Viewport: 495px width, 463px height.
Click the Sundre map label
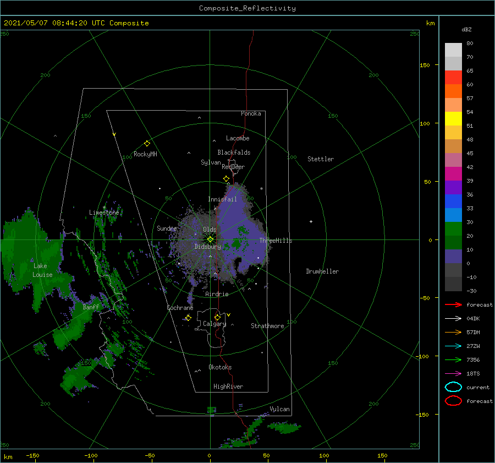[167, 228]
